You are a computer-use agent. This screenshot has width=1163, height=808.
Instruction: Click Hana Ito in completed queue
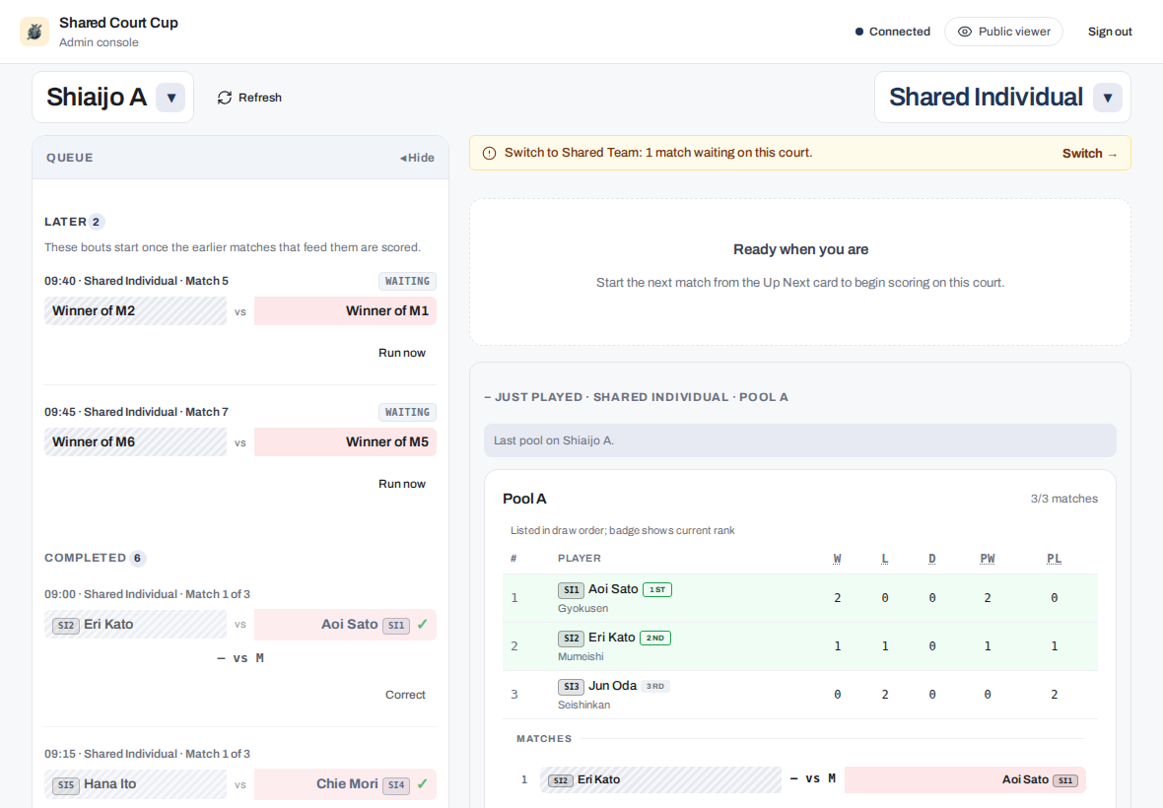135,784
